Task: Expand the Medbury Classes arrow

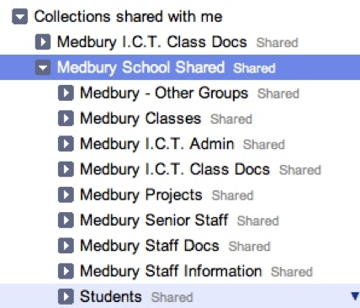Action: pyautogui.click(x=66, y=119)
